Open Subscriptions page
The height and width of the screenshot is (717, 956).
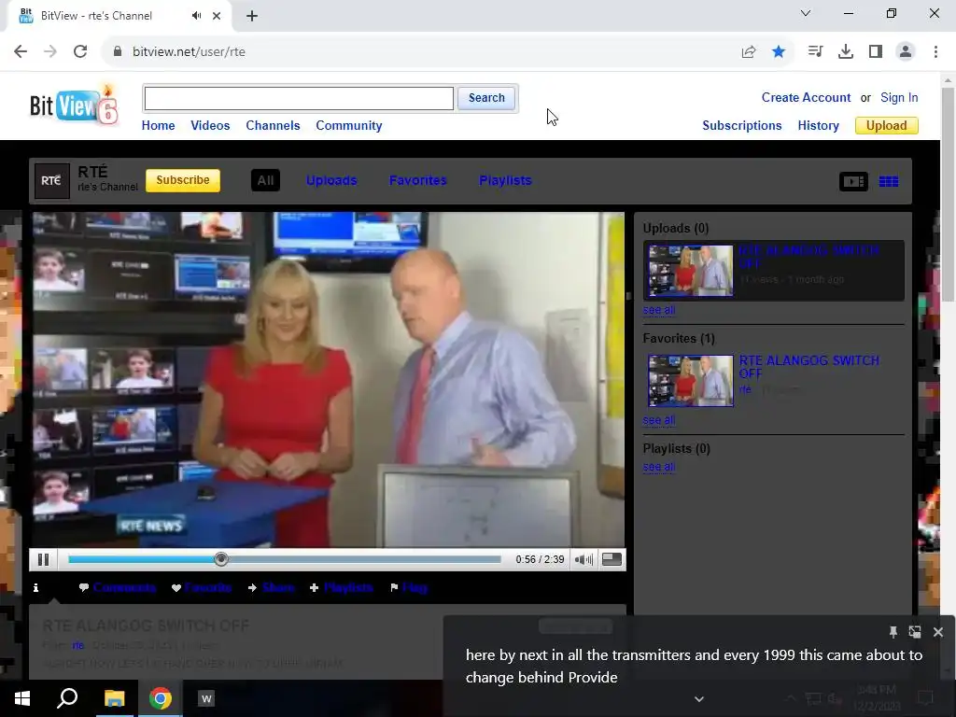coord(742,126)
